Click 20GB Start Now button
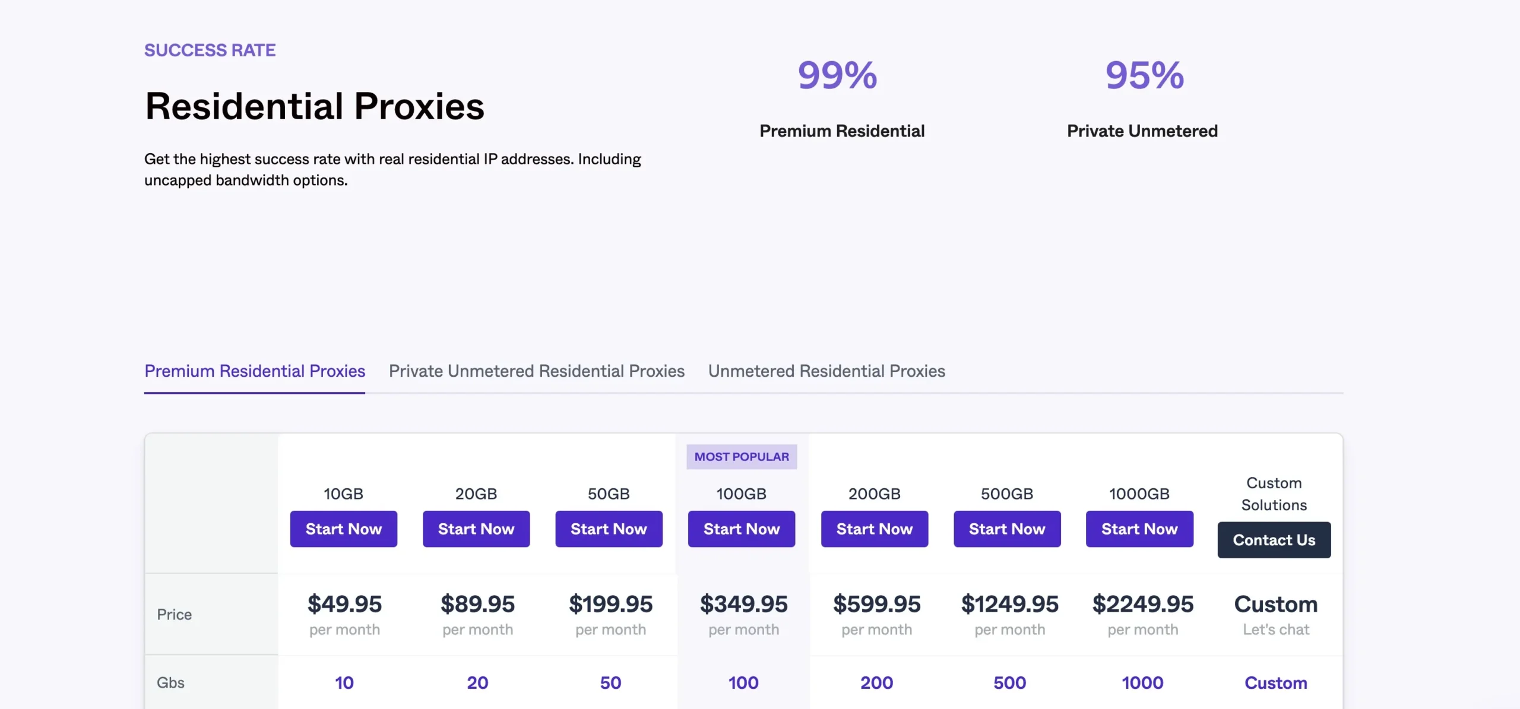1520x709 pixels. coord(476,529)
